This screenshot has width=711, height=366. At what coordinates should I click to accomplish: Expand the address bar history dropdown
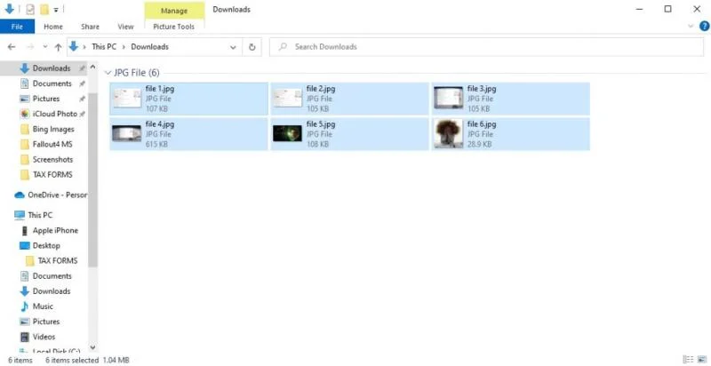click(233, 47)
